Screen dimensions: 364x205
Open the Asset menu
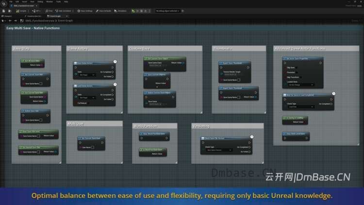click(x=24, y=1)
